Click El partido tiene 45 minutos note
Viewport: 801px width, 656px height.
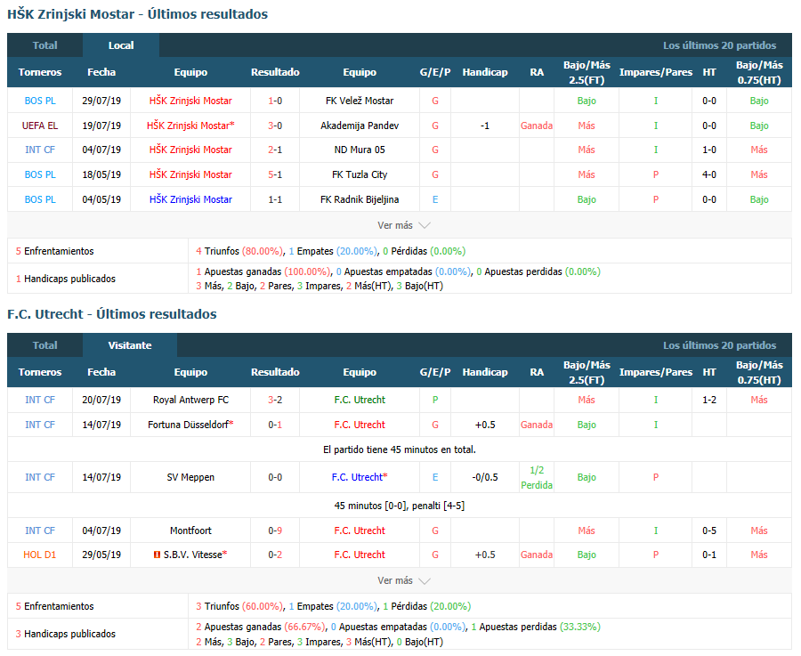pos(400,449)
